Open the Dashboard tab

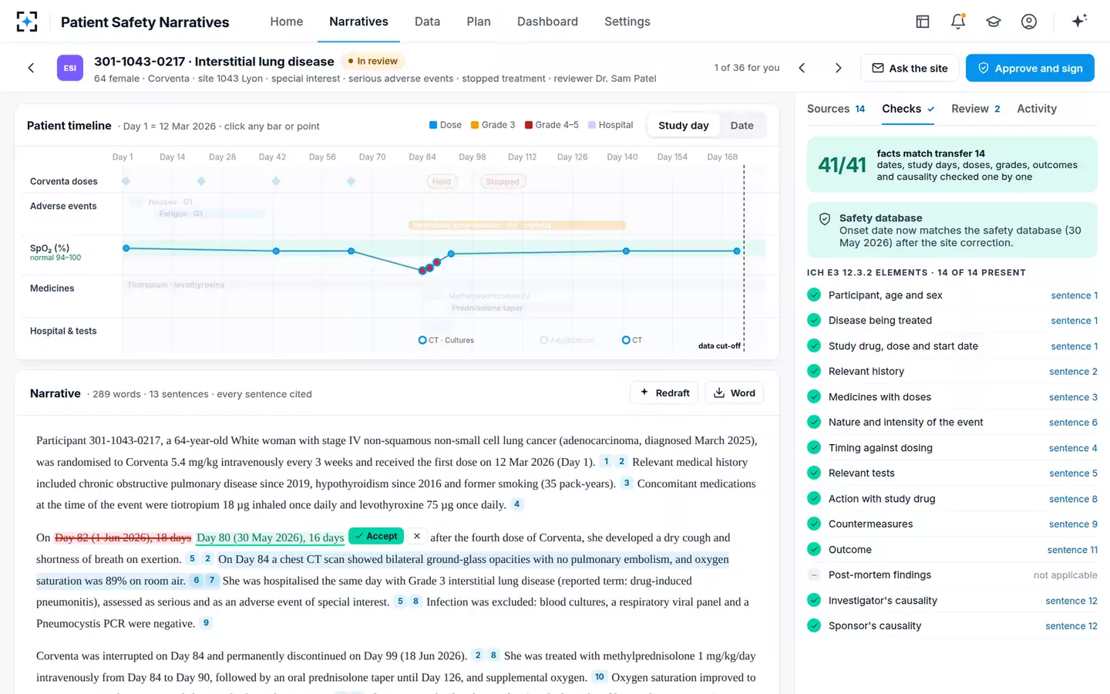coord(547,22)
